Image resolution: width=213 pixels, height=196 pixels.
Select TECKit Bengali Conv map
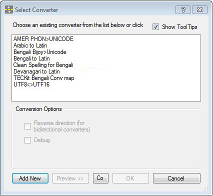(44, 78)
